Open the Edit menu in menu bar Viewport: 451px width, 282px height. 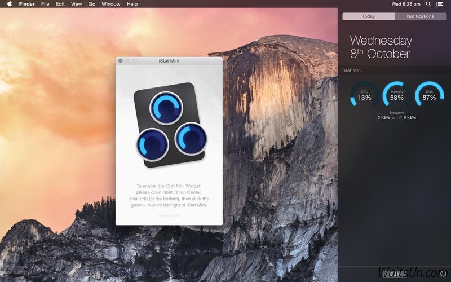tap(60, 4)
